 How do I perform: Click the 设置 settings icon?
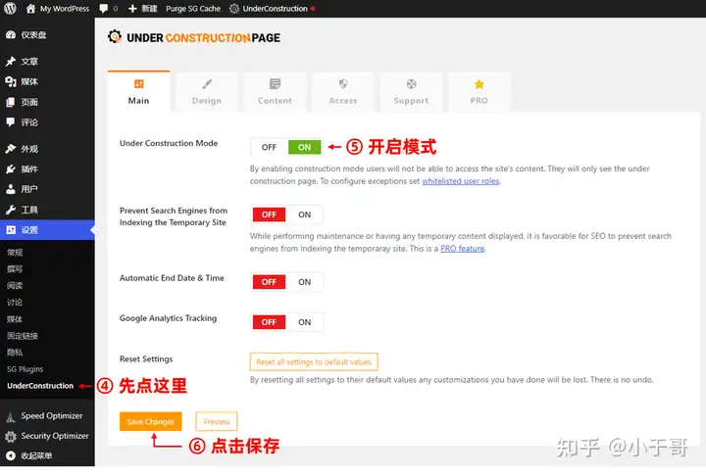[11, 230]
